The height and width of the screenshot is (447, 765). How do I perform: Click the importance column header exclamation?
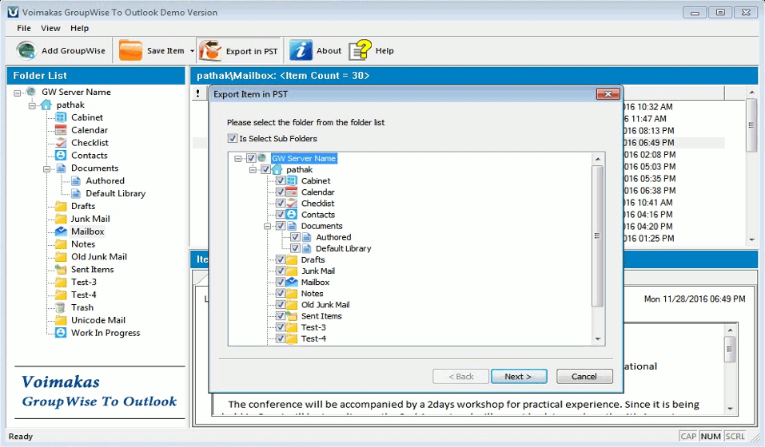[197, 93]
